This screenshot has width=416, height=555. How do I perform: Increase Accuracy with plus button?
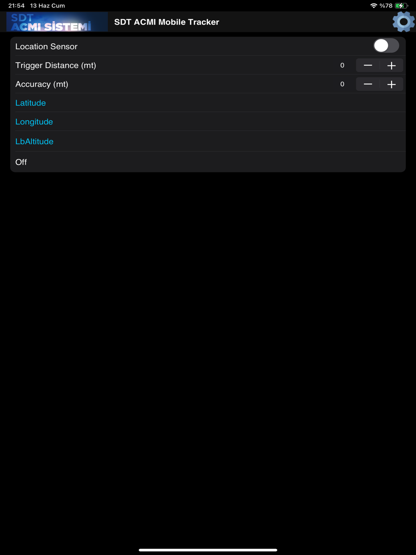391,84
